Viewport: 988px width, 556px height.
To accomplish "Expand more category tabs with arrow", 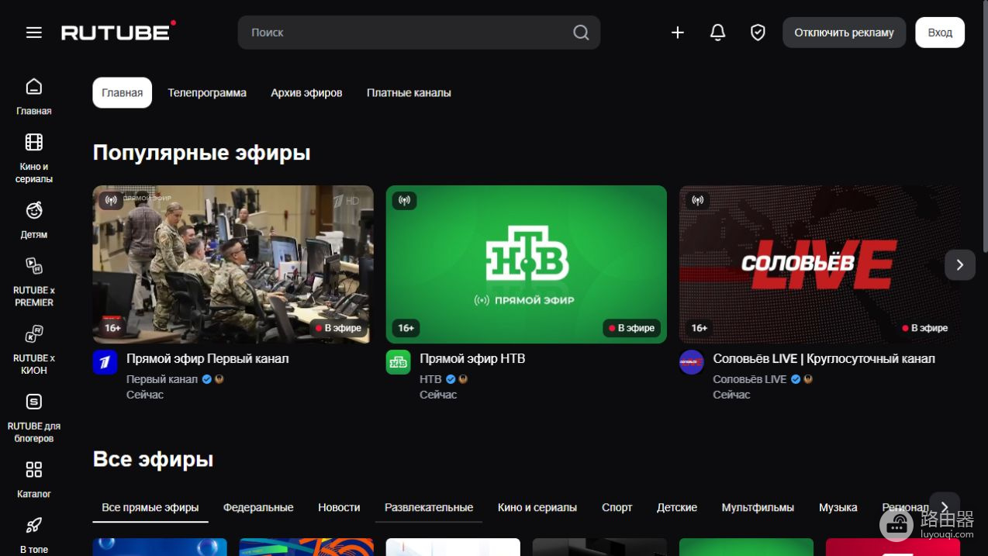I will (x=945, y=507).
